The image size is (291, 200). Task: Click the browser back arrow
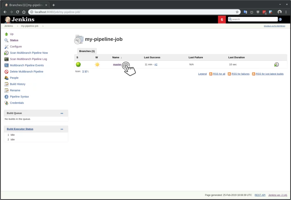(5, 12)
